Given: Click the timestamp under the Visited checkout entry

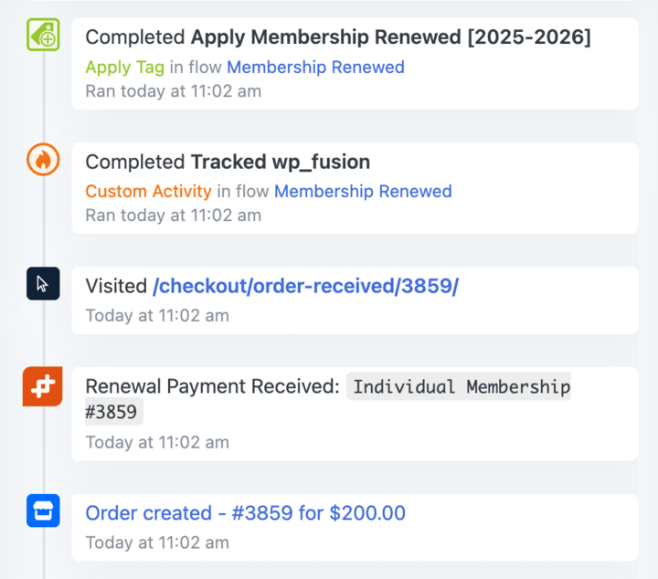Looking at the screenshot, I should [x=157, y=316].
